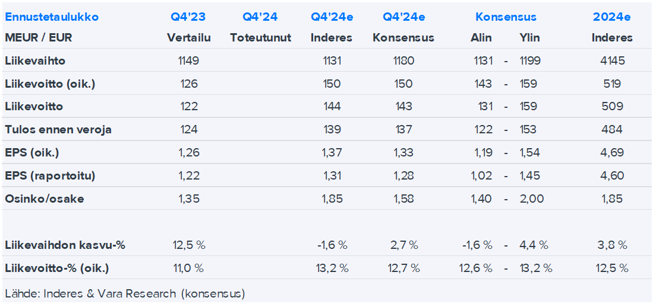
Task: Click the Ylin column subheader
Action: click(529, 37)
